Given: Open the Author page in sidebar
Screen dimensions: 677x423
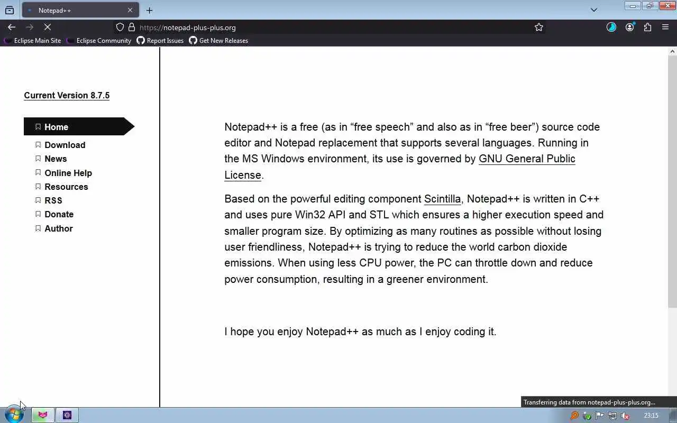Looking at the screenshot, I should coord(58,228).
